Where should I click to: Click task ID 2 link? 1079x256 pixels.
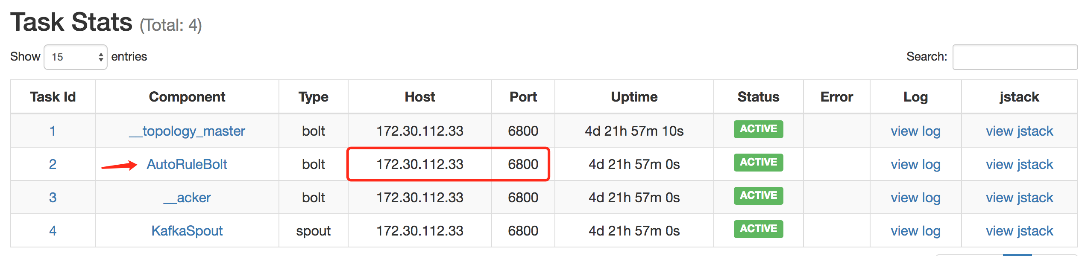coord(53,164)
